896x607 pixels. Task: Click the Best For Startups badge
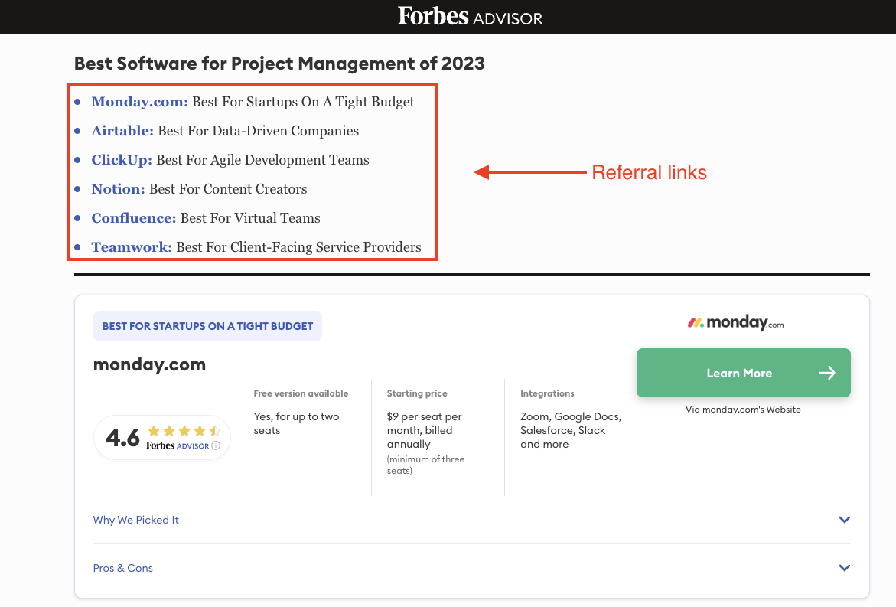pyautogui.click(x=207, y=326)
